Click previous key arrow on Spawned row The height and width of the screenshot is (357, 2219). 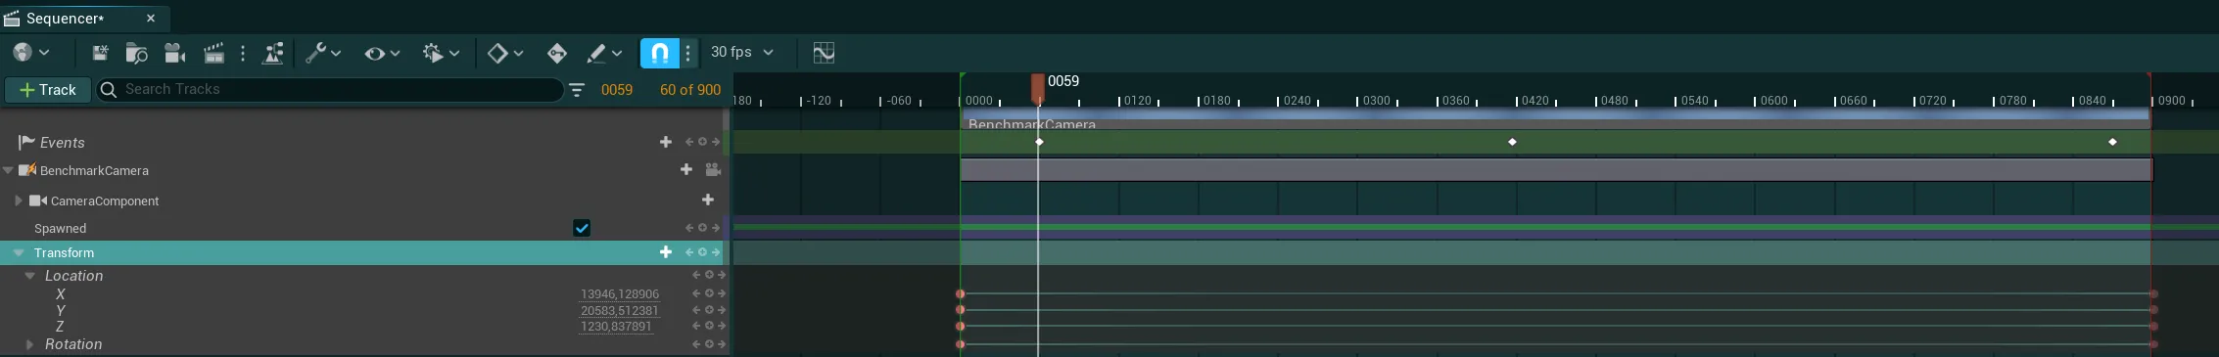pos(689,229)
